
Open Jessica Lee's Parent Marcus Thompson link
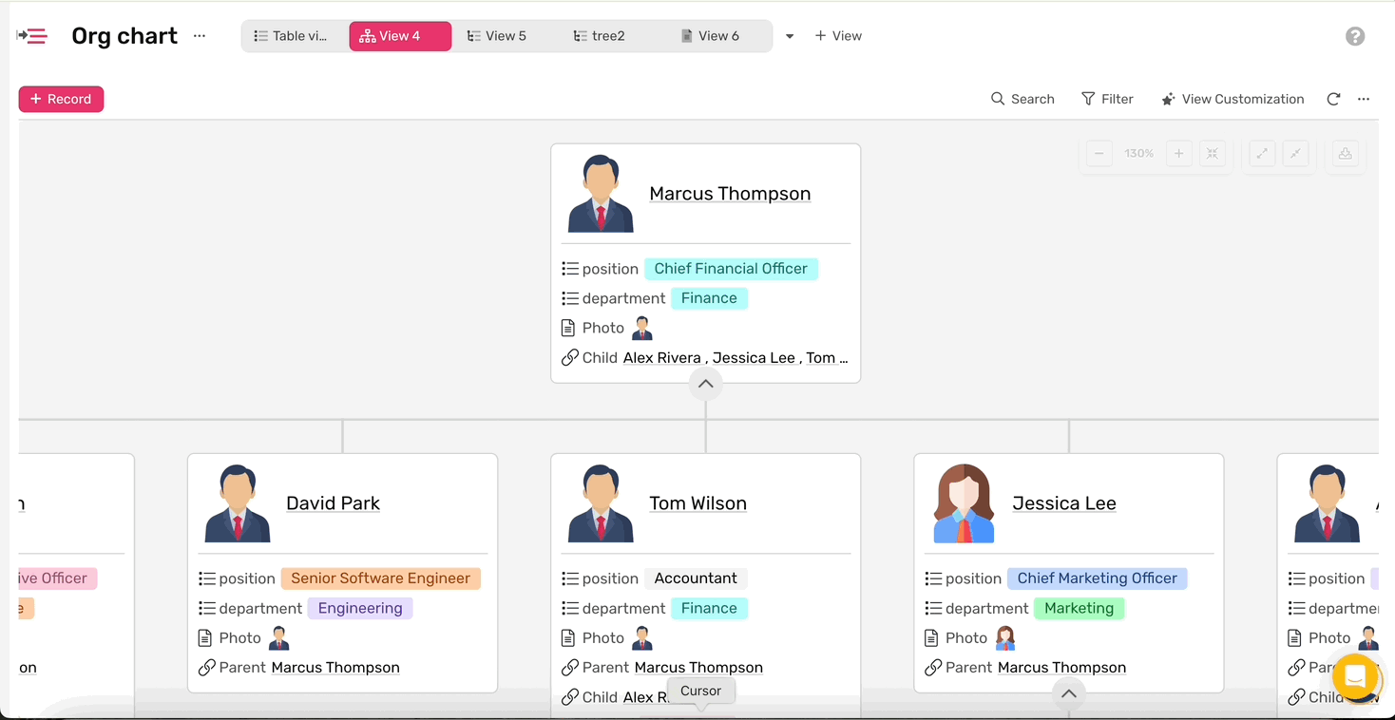pos(1061,668)
